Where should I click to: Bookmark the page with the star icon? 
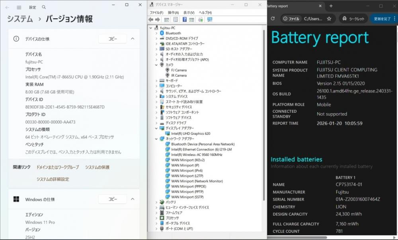(x=329, y=19)
